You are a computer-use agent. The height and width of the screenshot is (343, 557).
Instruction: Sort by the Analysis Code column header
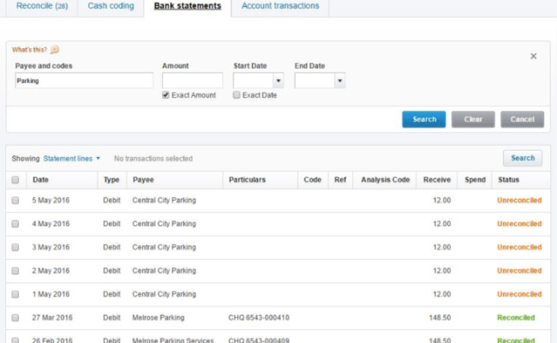coord(386,180)
